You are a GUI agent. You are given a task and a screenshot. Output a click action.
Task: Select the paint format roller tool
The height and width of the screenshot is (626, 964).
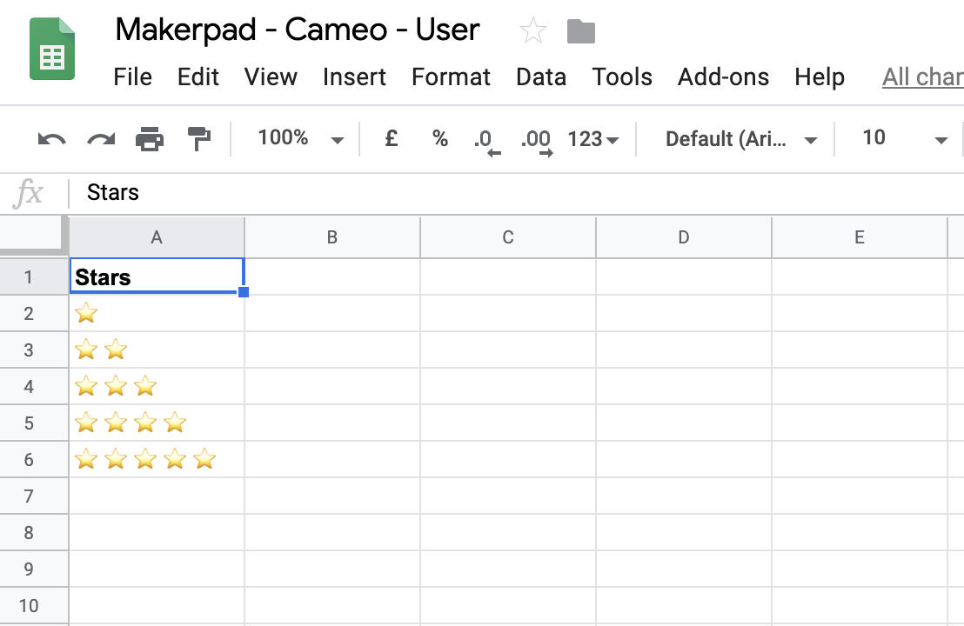point(199,138)
